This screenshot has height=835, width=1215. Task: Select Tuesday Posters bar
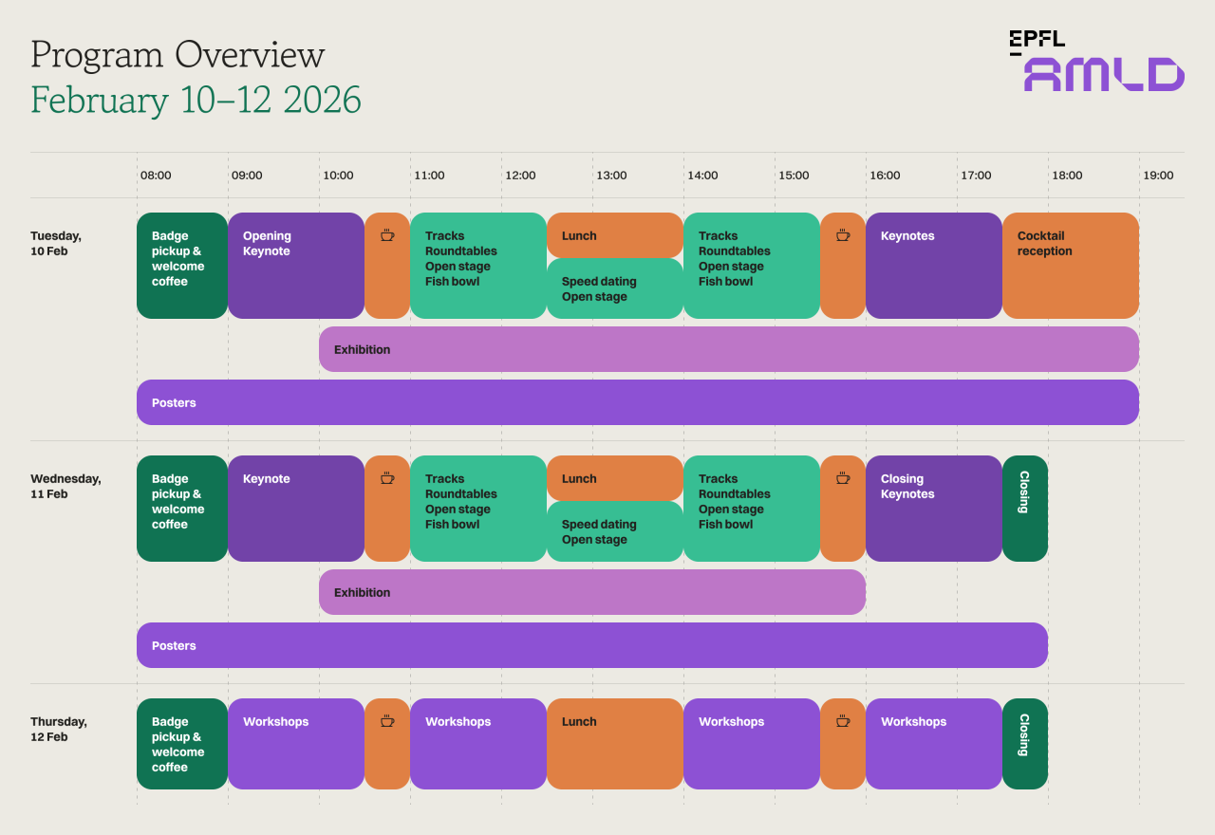coord(638,402)
